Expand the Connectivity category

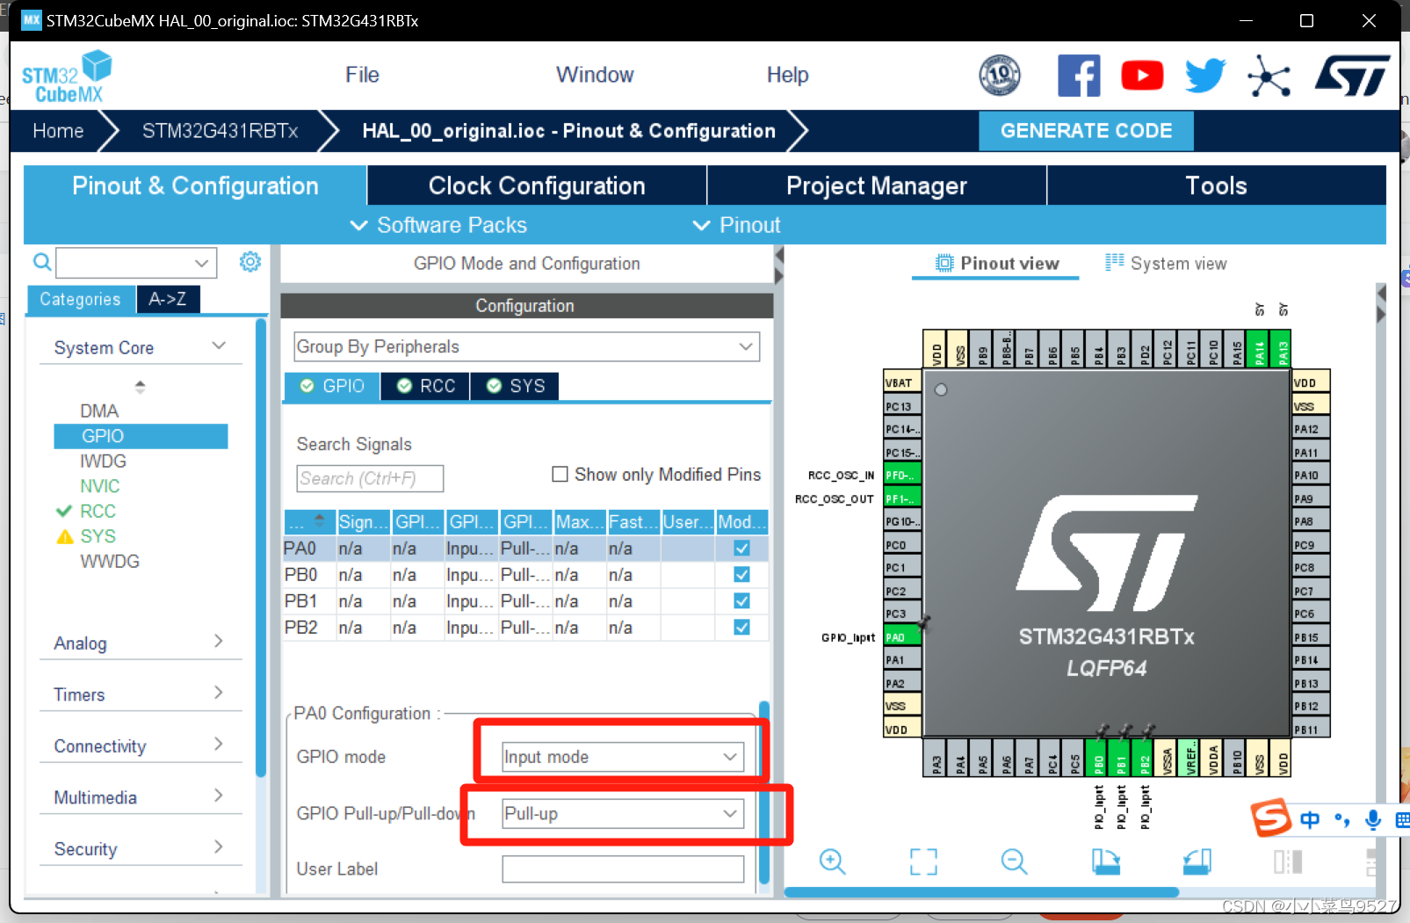tap(219, 745)
